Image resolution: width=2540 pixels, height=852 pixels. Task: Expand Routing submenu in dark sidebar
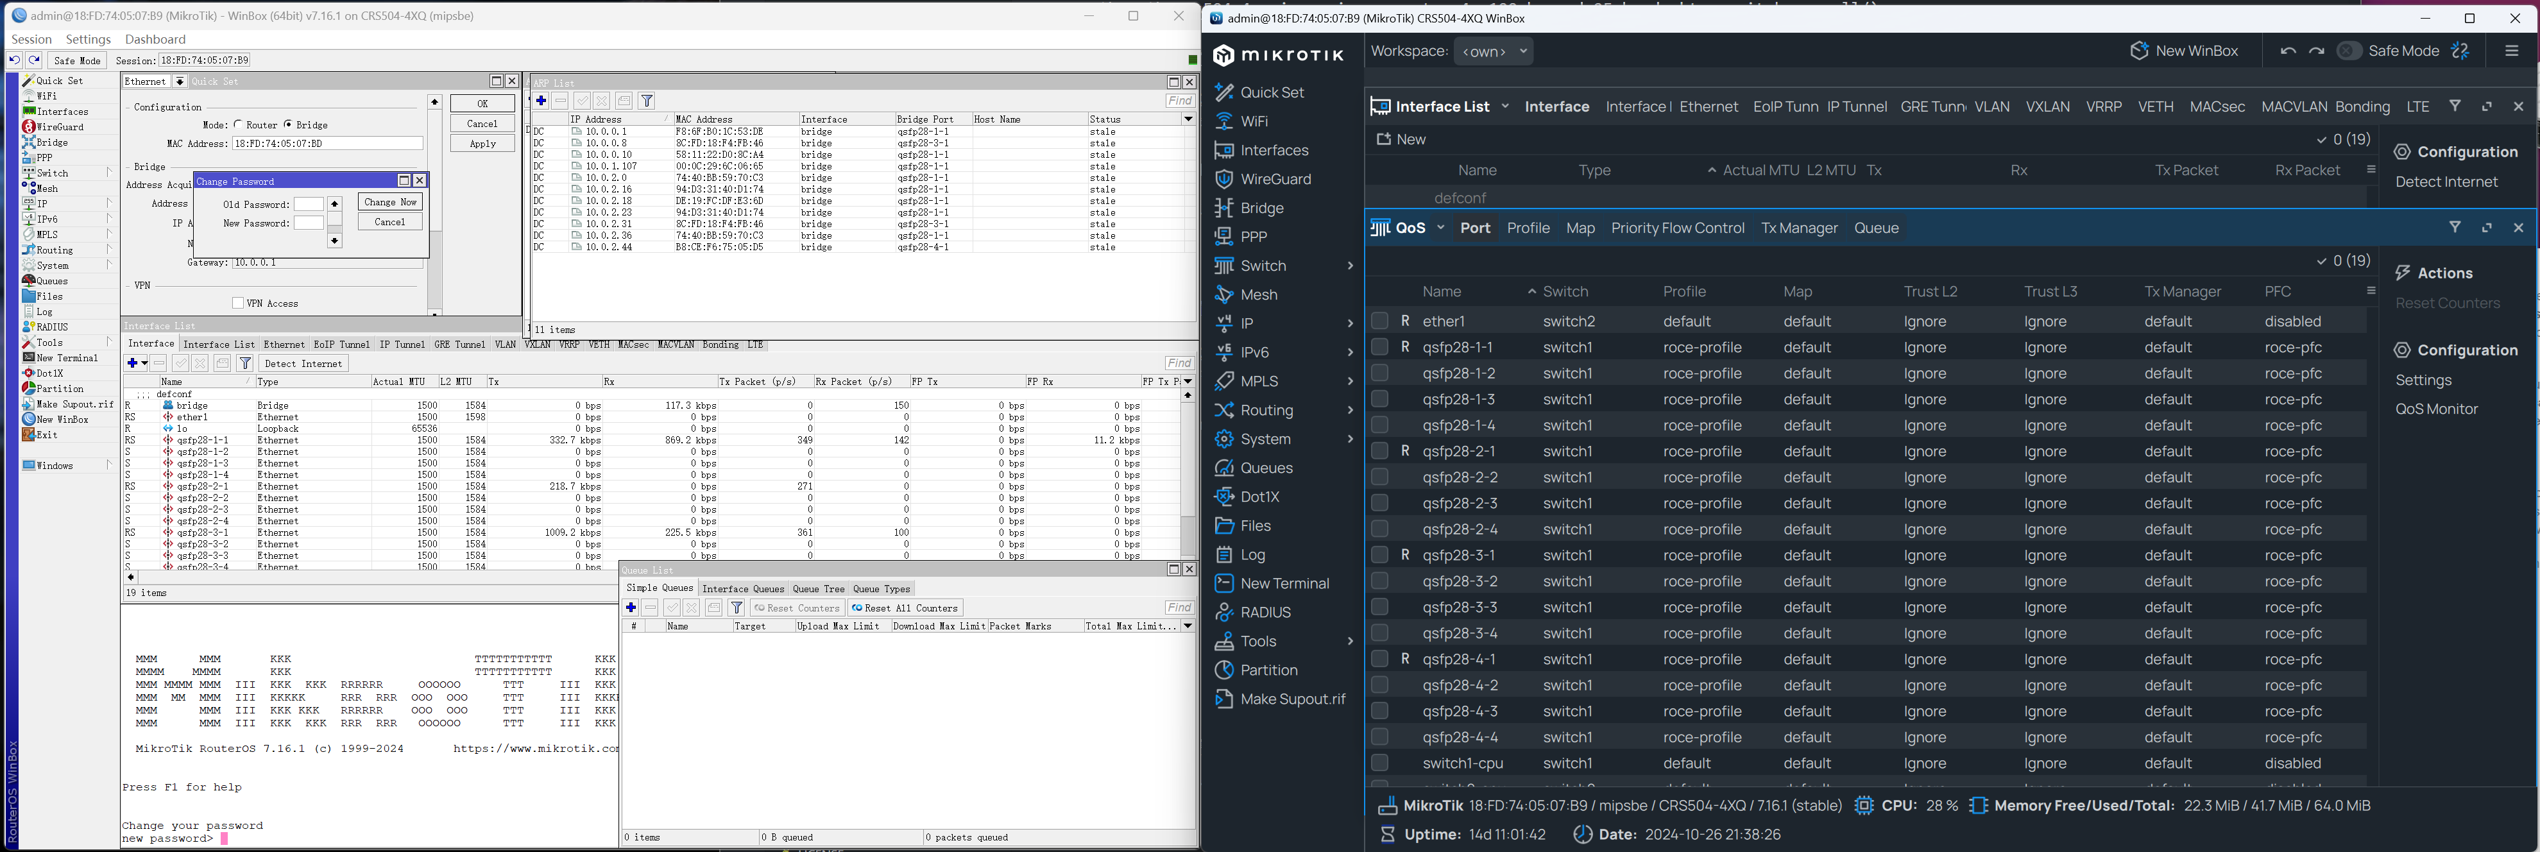click(x=1350, y=410)
